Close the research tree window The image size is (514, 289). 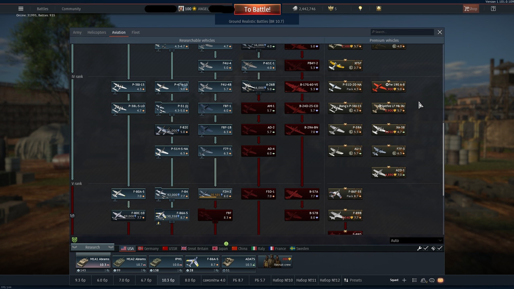click(x=440, y=32)
